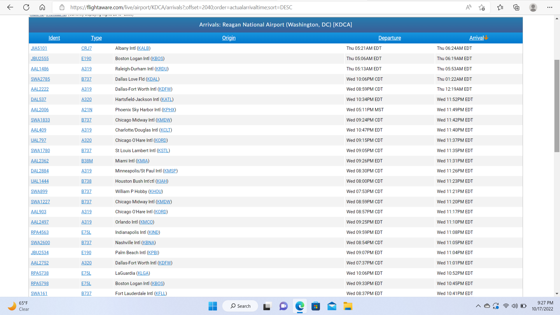
Task: Open flight SWA2785 link
Action: click(40, 79)
